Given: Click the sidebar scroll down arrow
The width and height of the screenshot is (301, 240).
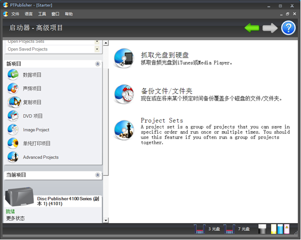Looking at the screenshot, I should pos(106,220).
